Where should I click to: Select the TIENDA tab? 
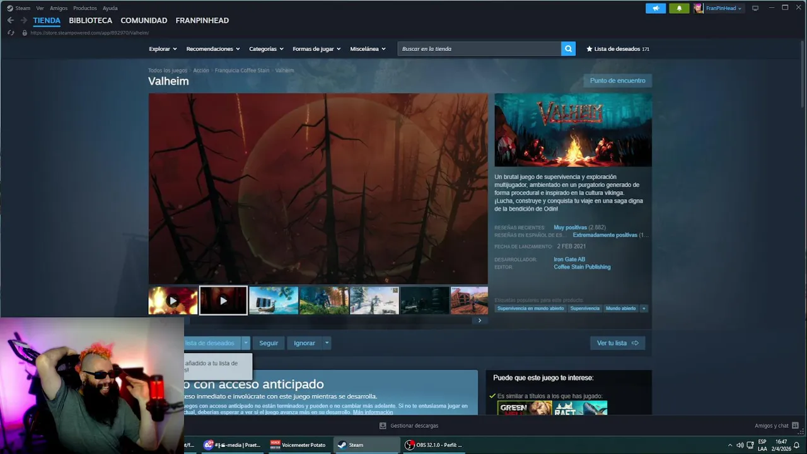[x=47, y=20]
